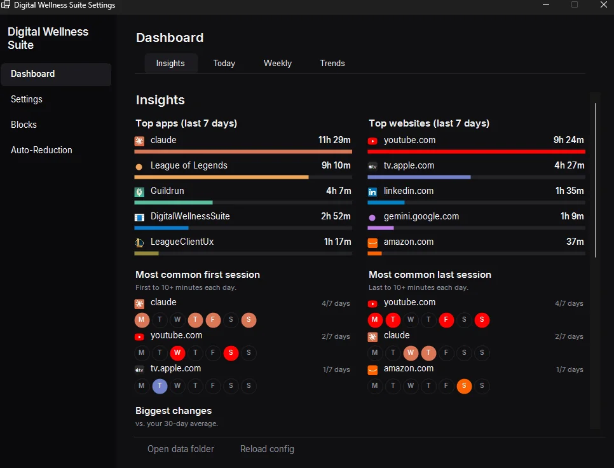Click the Top apps (last 7 days) heading
The width and height of the screenshot is (614, 468).
point(186,123)
